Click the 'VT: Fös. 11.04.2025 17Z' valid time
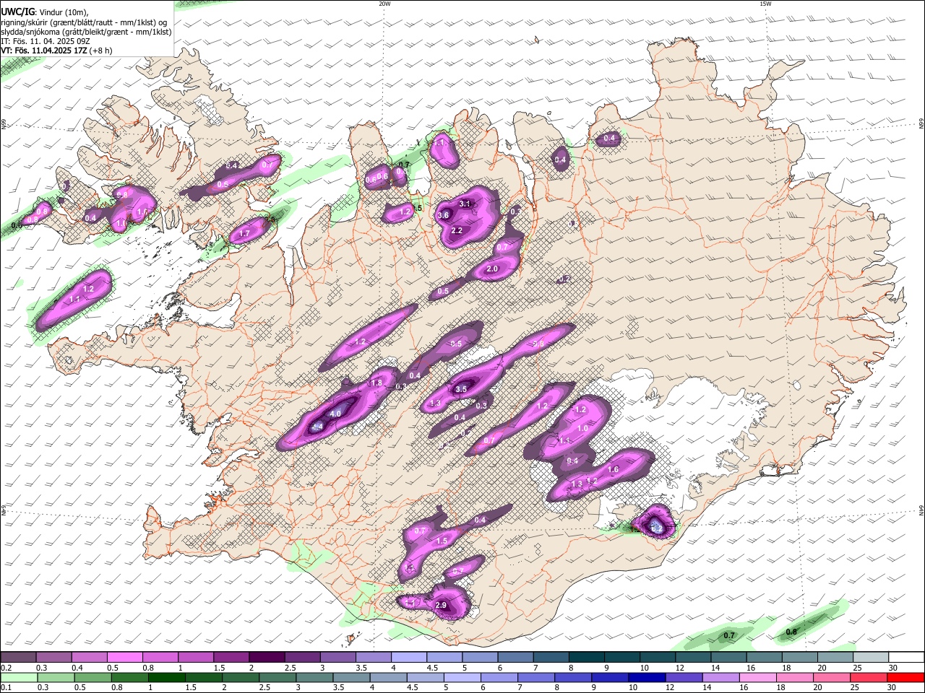This screenshot has height=693, width=925. point(44,51)
